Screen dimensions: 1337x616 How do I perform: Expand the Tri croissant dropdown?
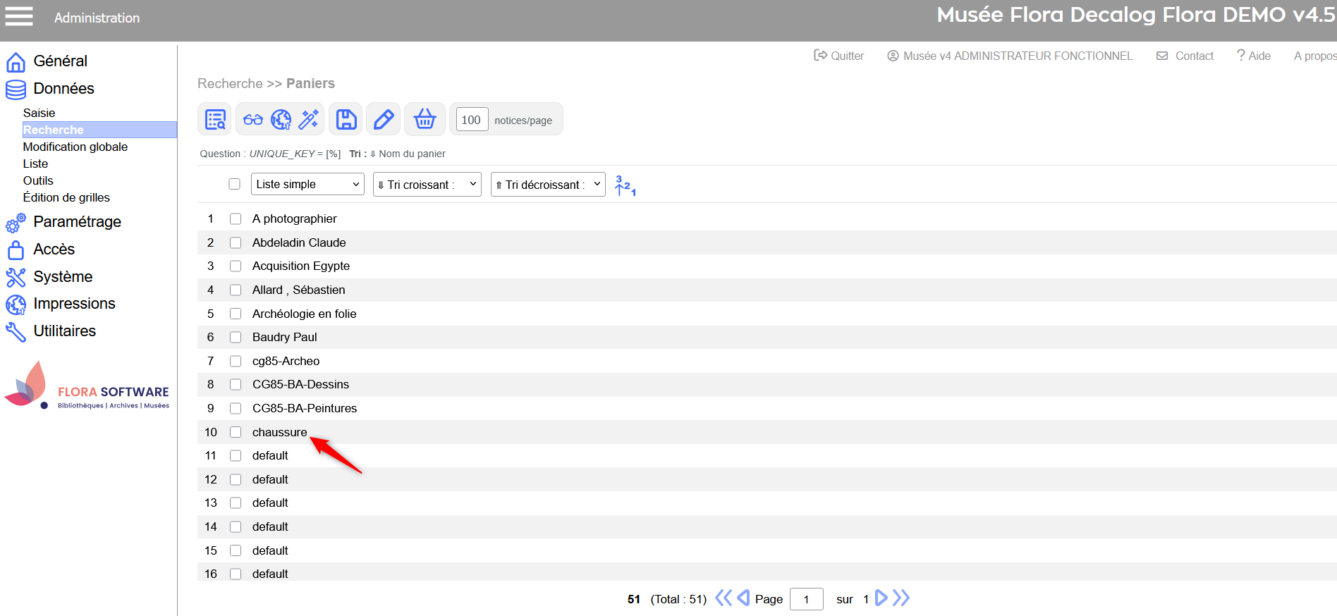point(427,185)
